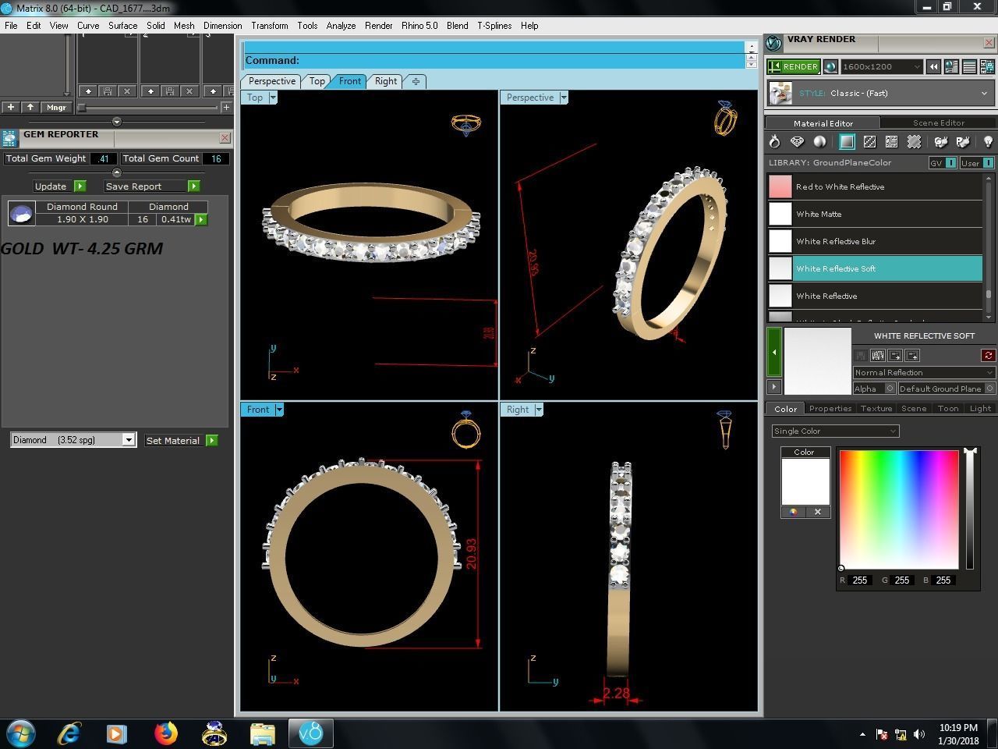998x749 pixels.
Task: Click the import material folder icon
Action: point(912,355)
